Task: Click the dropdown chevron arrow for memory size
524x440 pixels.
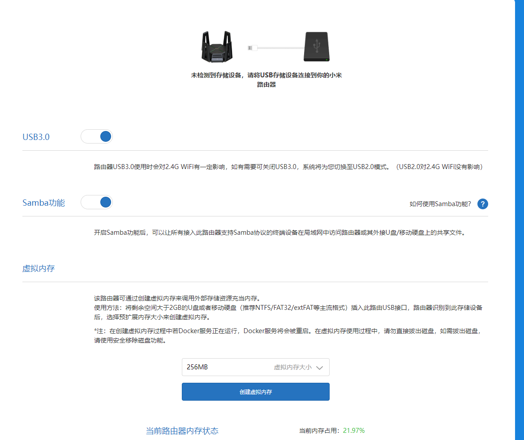Action: click(x=319, y=368)
